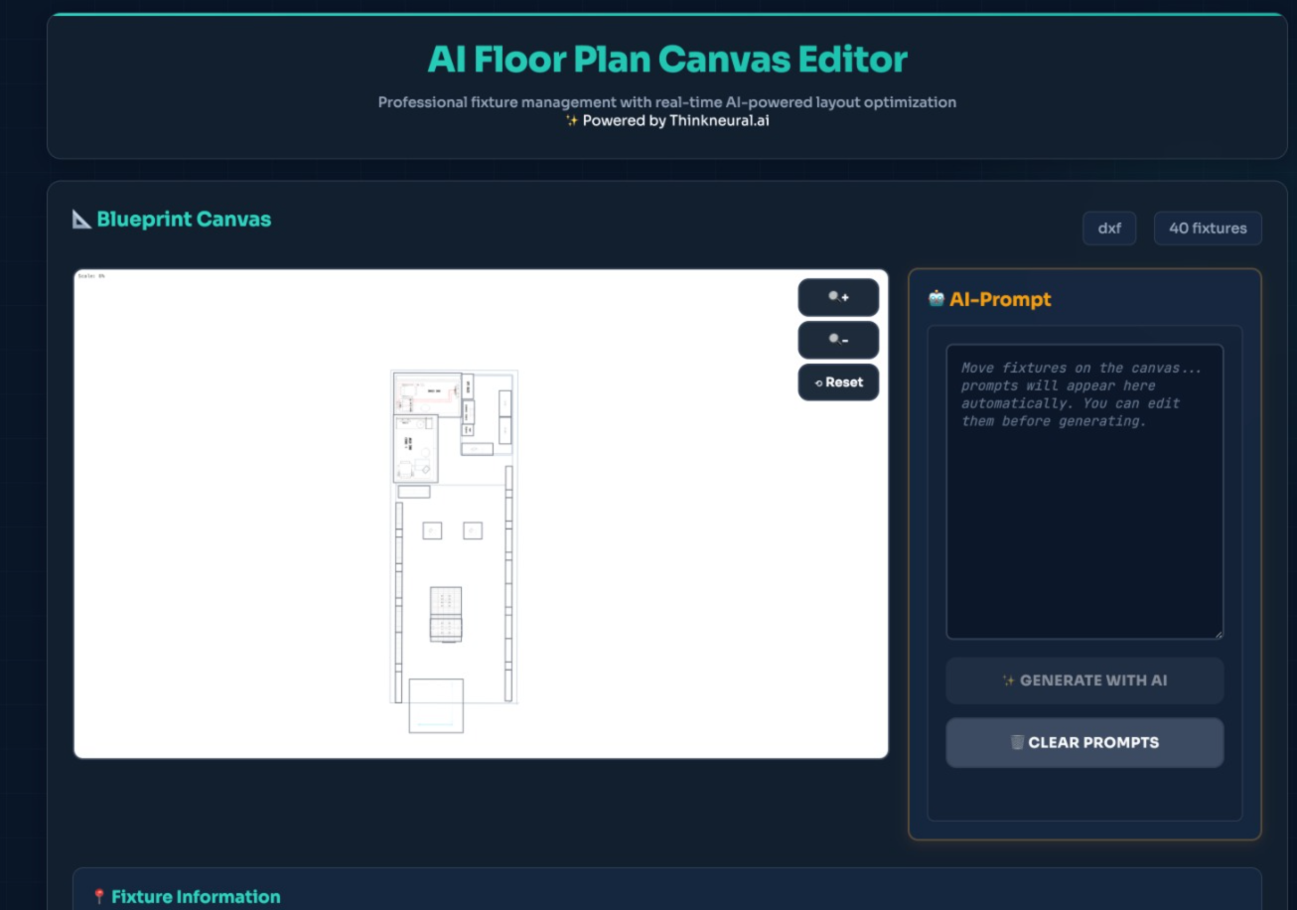Reset the canvas view
Screen dimensions: 1297x910
pyautogui.click(x=838, y=381)
